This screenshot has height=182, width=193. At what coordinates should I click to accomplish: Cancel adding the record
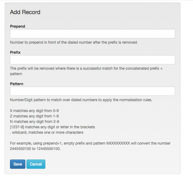[36, 164]
